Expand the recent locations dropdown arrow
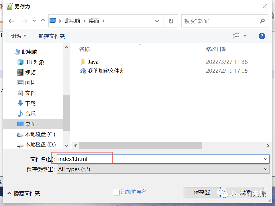Image resolution: width=275 pixels, height=206 pixels. coord(34,21)
